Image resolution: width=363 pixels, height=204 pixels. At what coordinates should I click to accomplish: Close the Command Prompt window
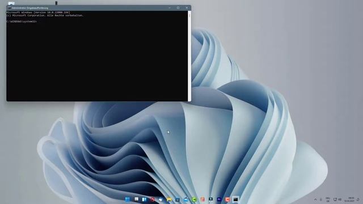[x=187, y=7]
